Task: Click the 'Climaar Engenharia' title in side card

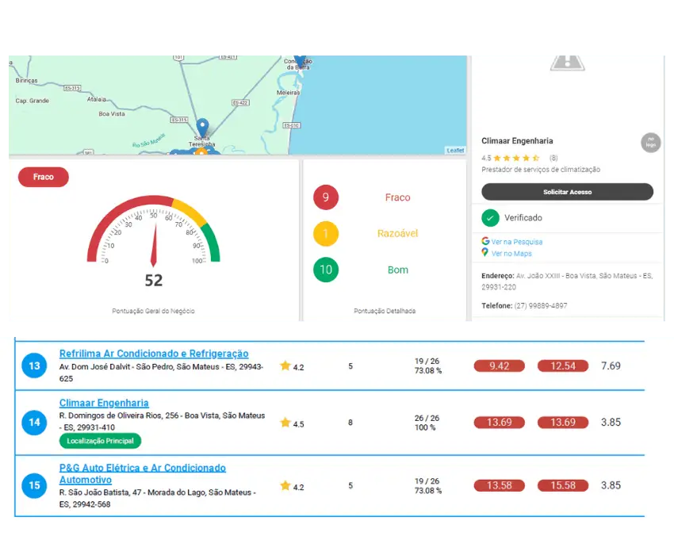Action: pyautogui.click(x=517, y=141)
